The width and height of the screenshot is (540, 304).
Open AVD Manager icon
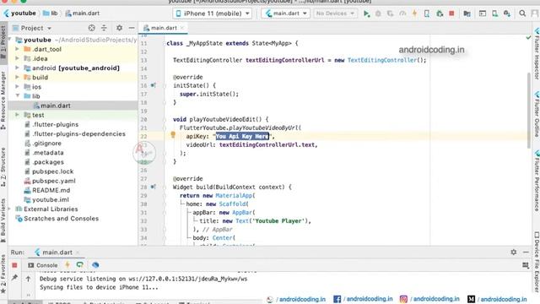495,14
